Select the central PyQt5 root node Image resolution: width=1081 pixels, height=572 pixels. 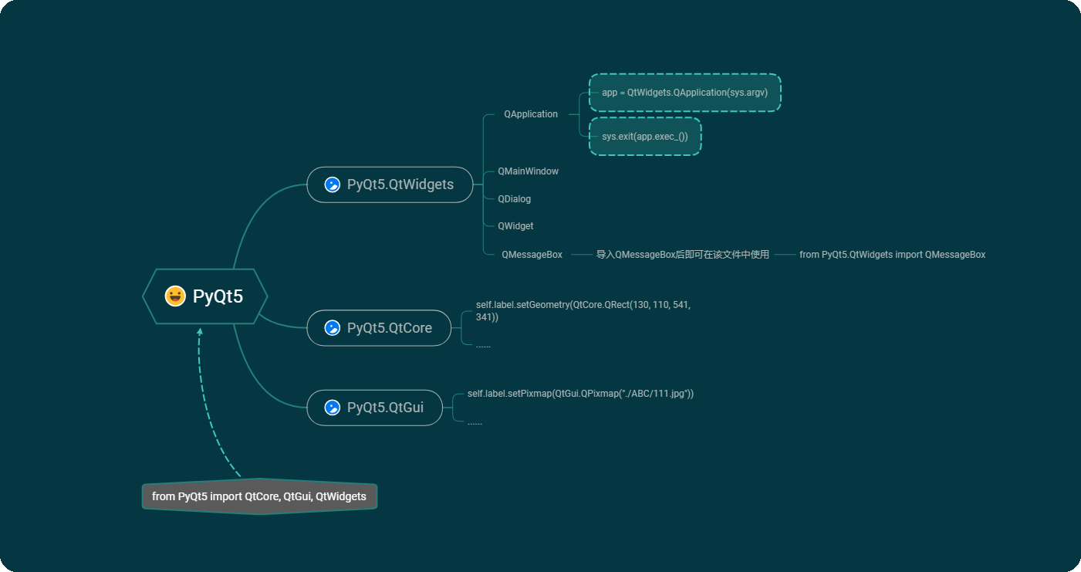205,296
